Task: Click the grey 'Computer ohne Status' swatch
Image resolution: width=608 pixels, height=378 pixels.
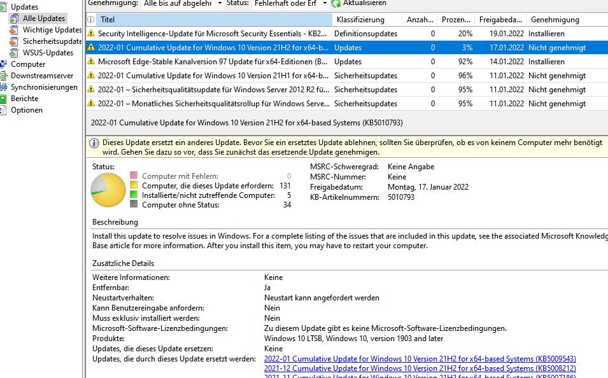Action: (134, 204)
